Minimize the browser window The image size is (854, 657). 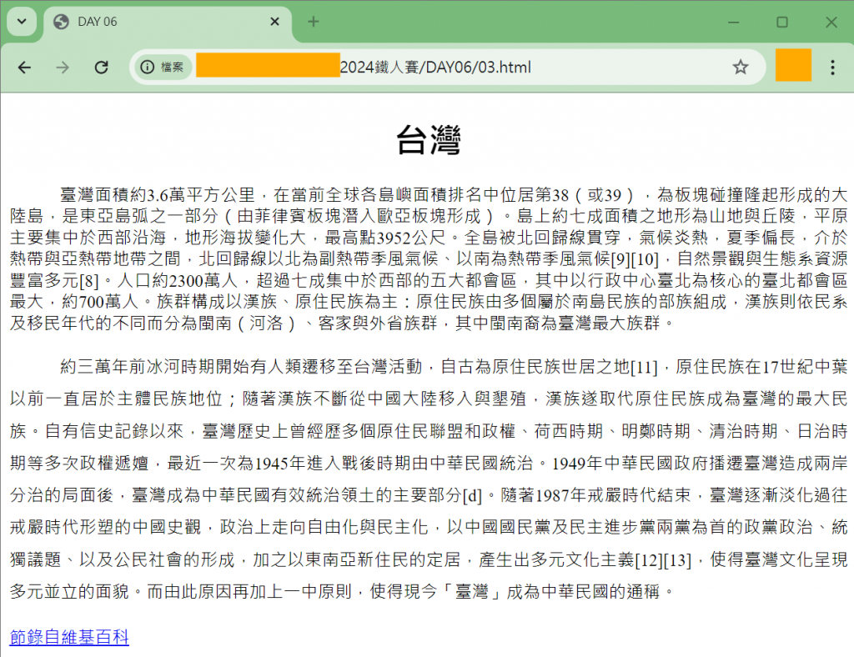tap(734, 23)
